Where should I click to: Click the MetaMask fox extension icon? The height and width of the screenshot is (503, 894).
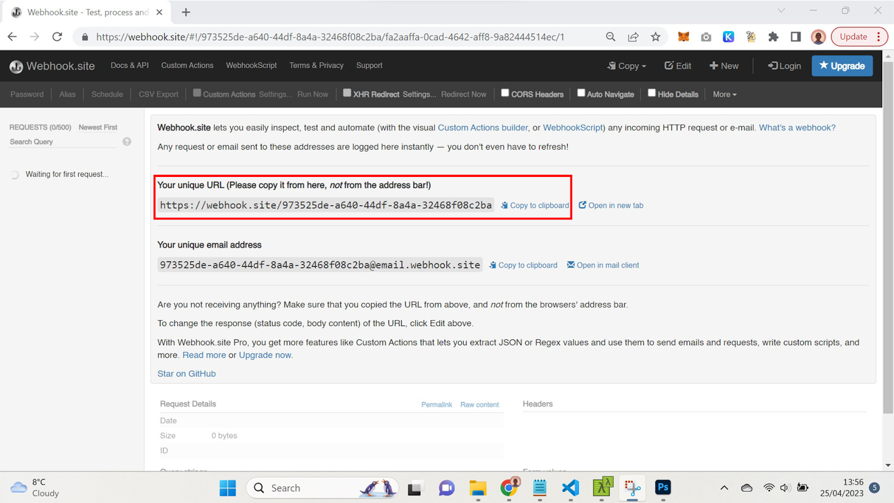coord(683,37)
